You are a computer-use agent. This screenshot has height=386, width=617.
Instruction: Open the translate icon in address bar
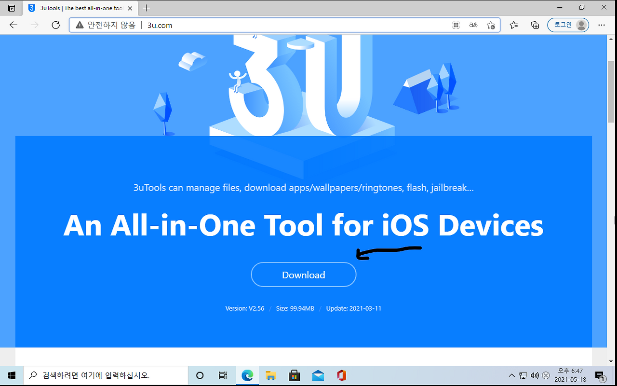pyautogui.click(x=473, y=25)
